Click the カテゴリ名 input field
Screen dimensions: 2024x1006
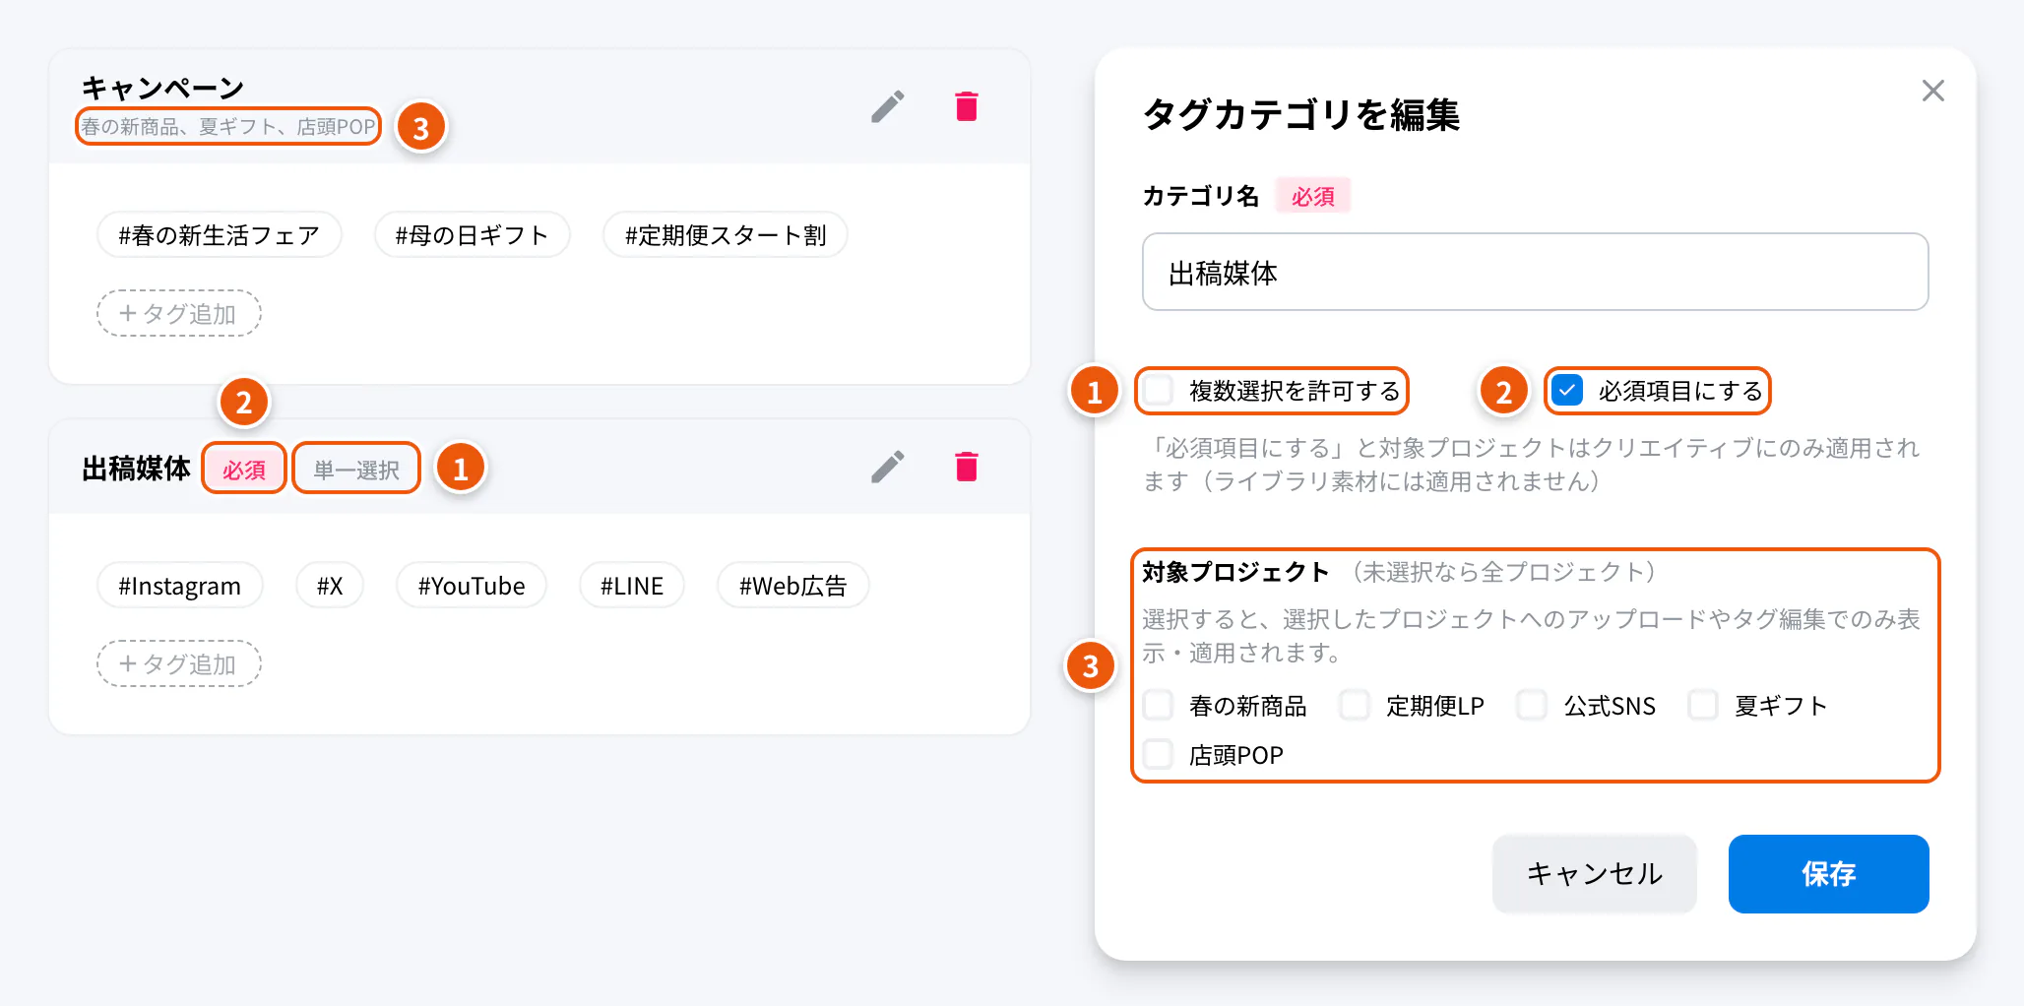1535,272
